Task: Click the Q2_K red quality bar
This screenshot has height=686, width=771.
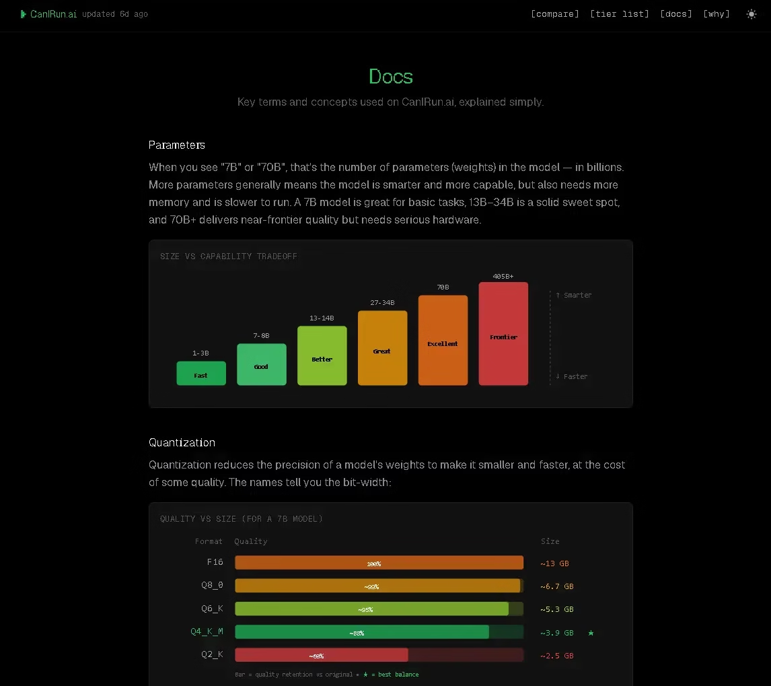Action: 322,655
